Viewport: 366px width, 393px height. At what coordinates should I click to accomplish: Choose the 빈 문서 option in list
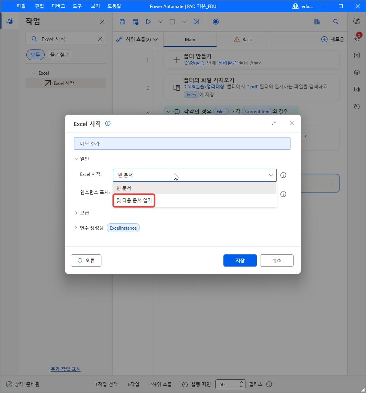point(195,188)
